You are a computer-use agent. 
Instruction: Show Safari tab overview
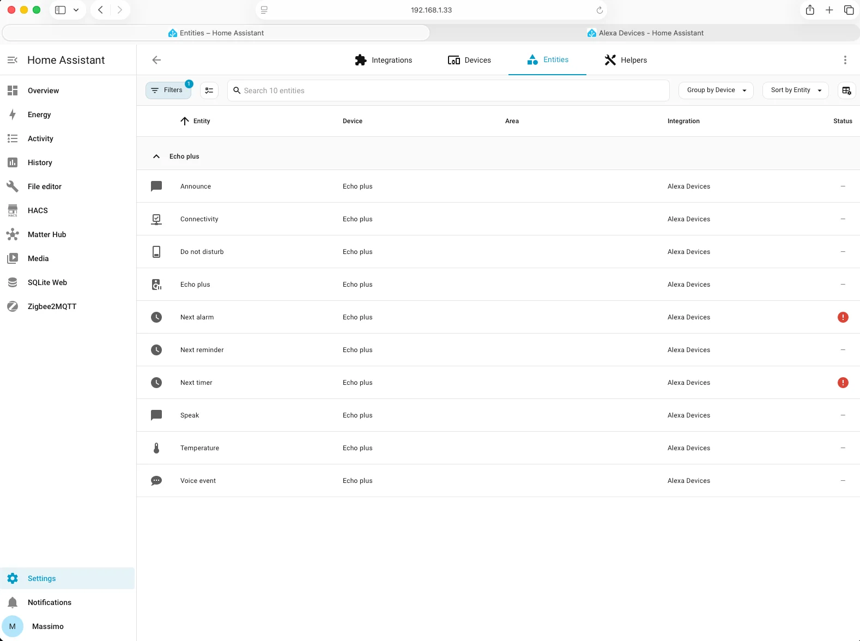(x=849, y=10)
